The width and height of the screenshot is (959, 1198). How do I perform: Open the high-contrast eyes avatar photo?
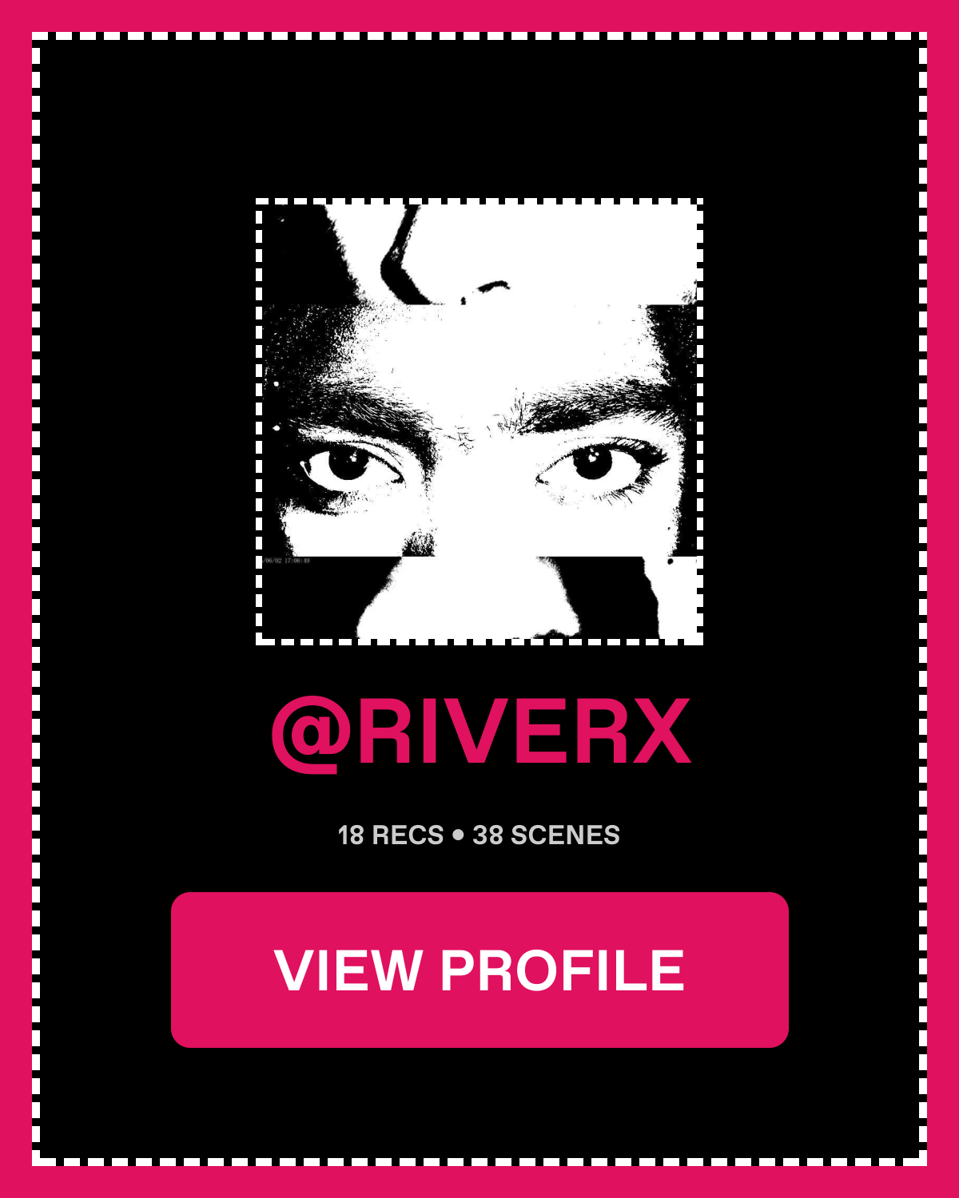[x=479, y=422]
